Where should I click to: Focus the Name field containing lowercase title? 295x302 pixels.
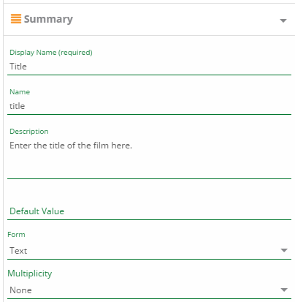[149, 106]
